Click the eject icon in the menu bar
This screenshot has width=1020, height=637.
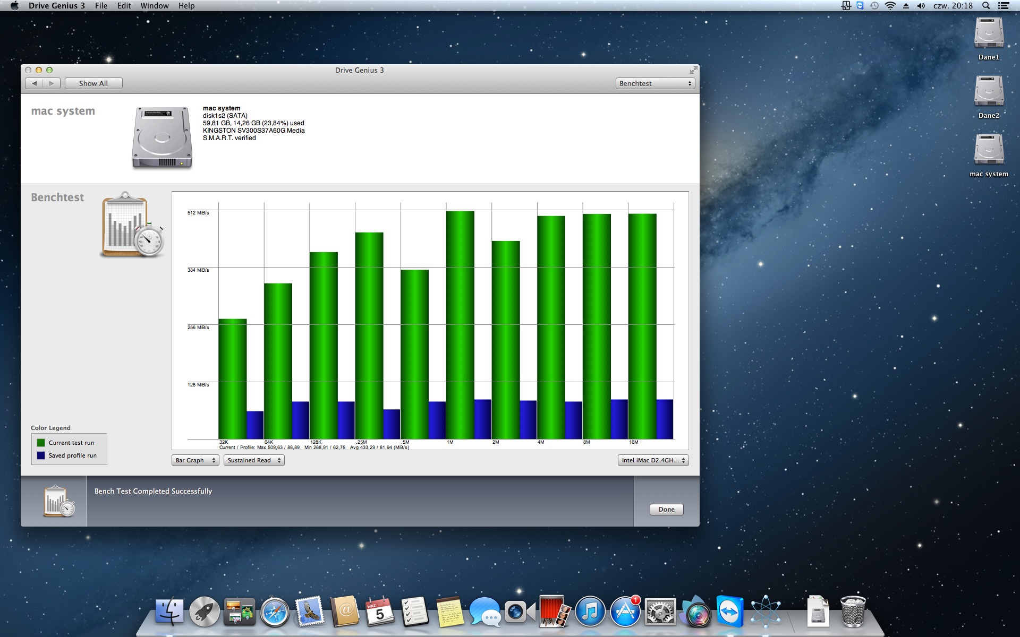click(906, 6)
